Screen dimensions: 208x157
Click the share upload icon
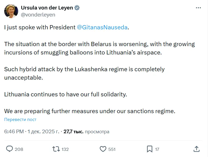[197, 149]
